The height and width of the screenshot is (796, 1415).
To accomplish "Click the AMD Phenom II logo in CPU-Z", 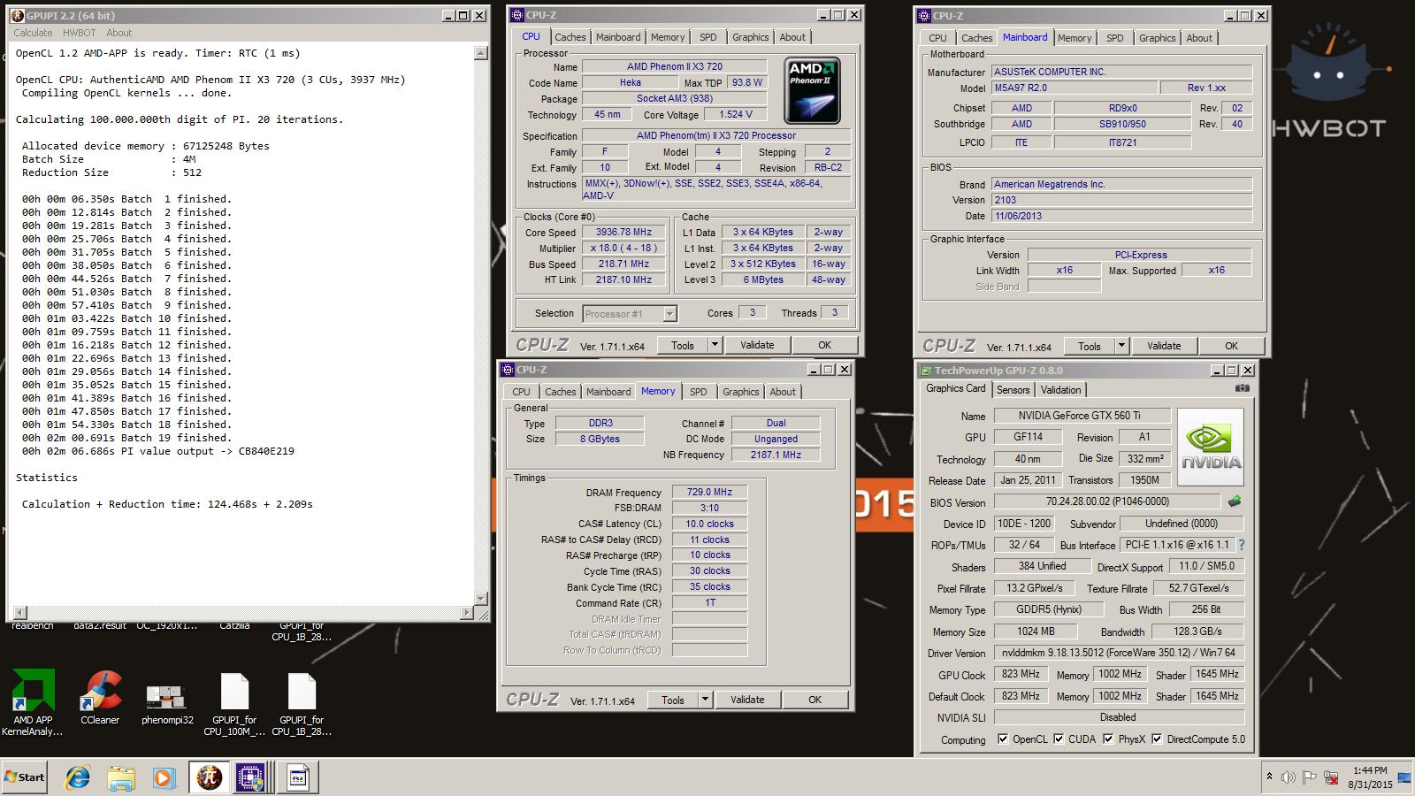I will pos(812,90).
